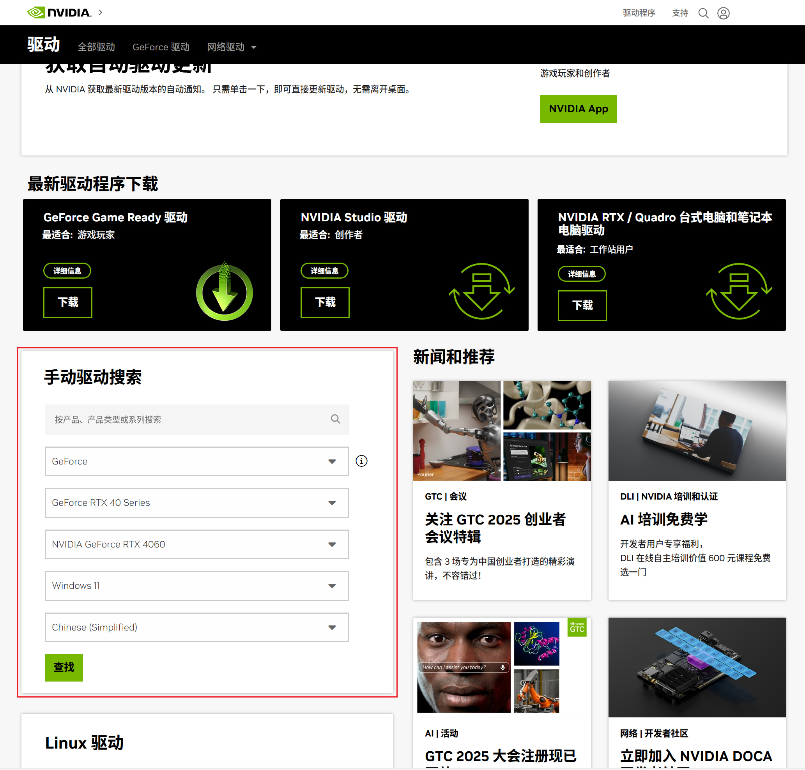The width and height of the screenshot is (805, 770).
Task: Click the NVIDIA App button
Action: pyautogui.click(x=578, y=109)
